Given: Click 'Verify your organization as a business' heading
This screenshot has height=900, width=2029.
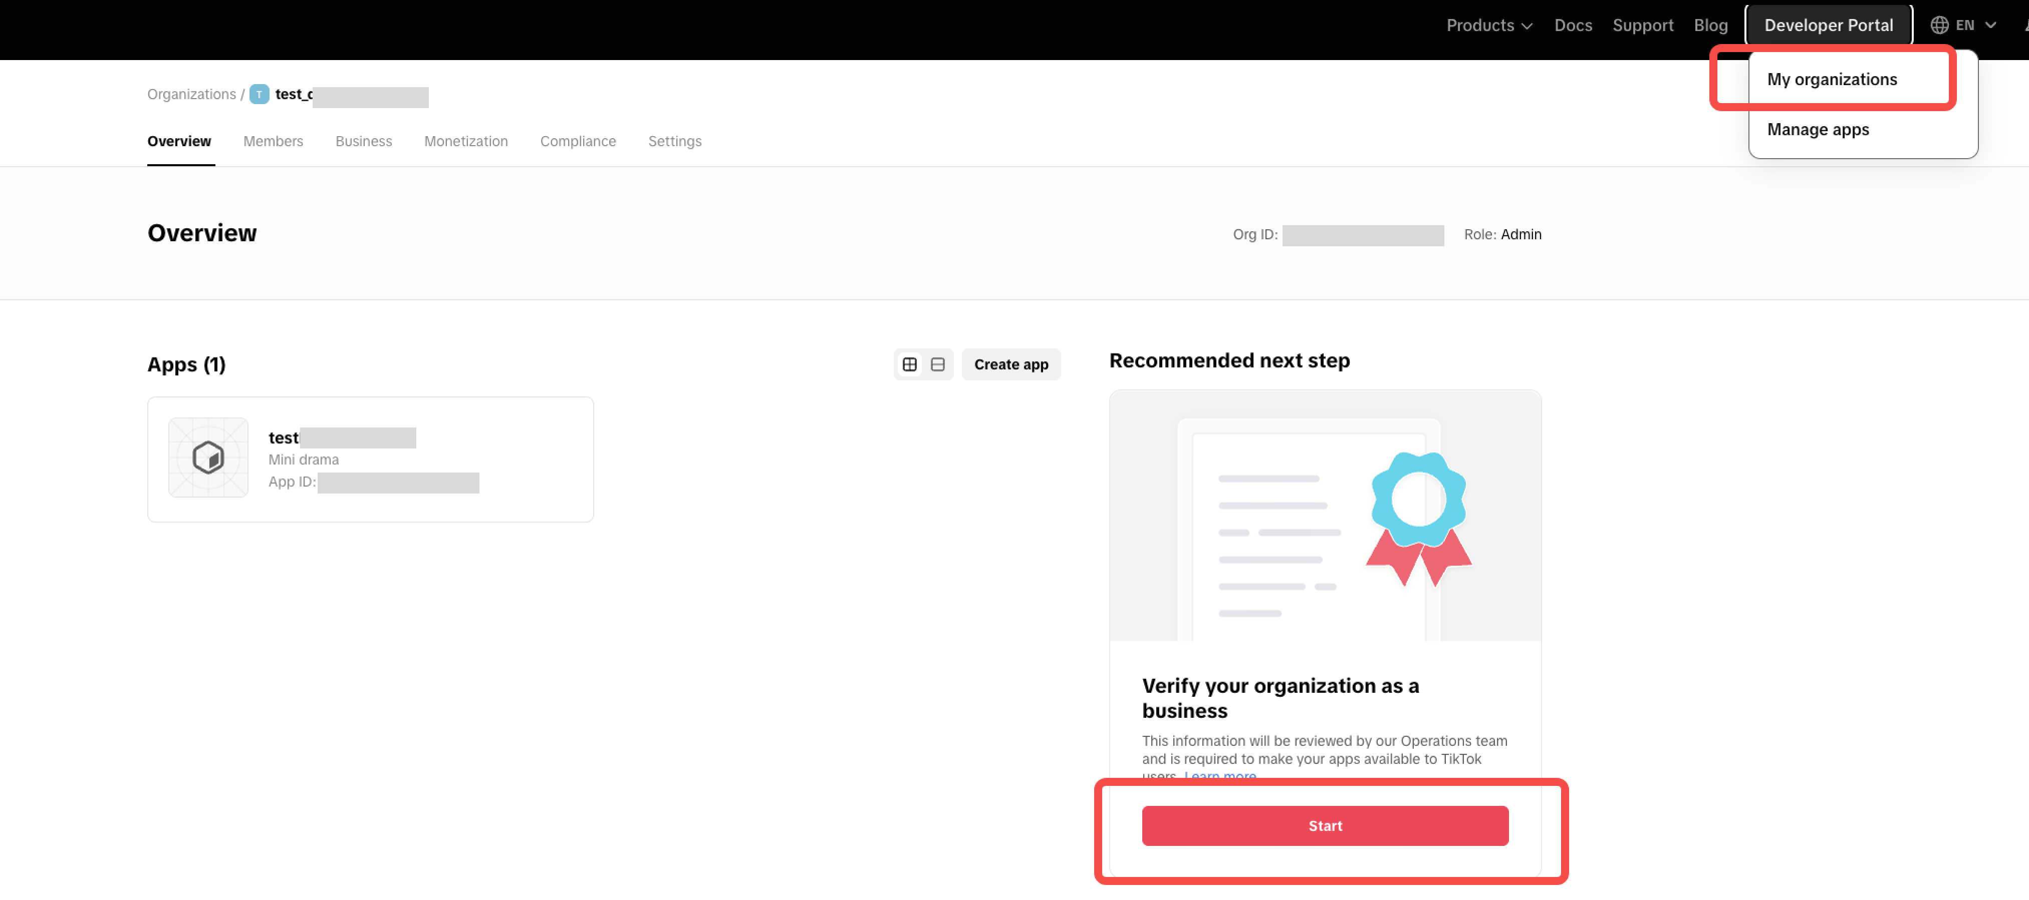Looking at the screenshot, I should [x=1280, y=698].
